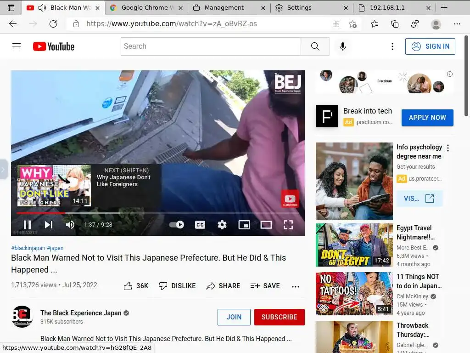This screenshot has width=470, height=353.
Task: Open ad info icon on Practicum banner
Action: 450,74
